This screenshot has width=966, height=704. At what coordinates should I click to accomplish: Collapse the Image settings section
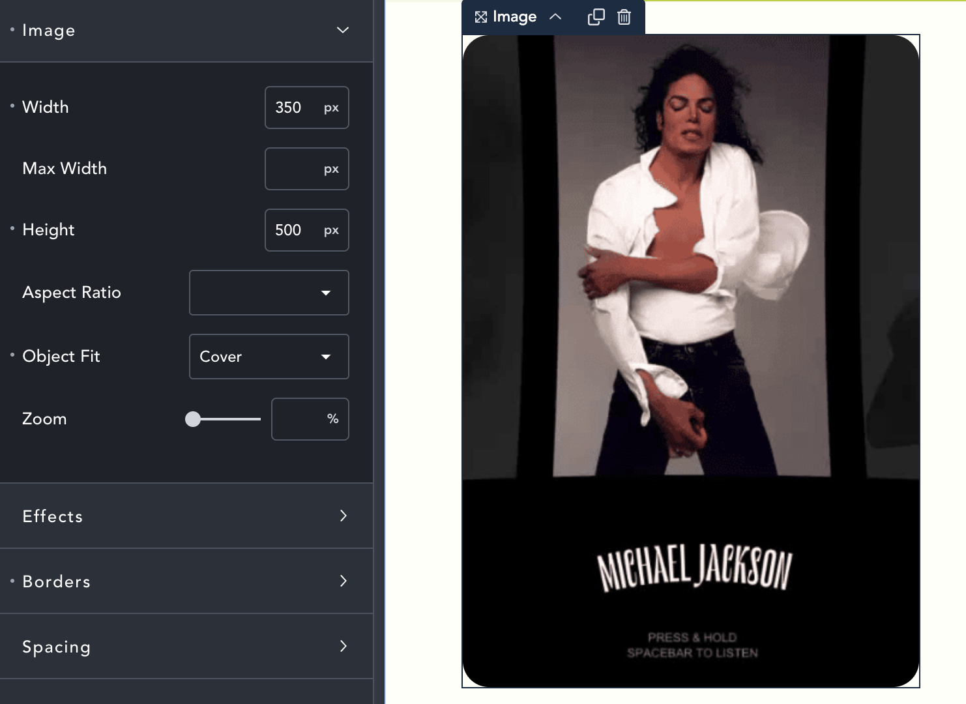pos(342,30)
